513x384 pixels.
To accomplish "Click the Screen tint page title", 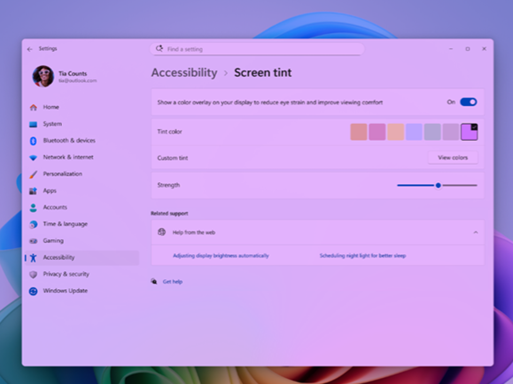I will (263, 73).
